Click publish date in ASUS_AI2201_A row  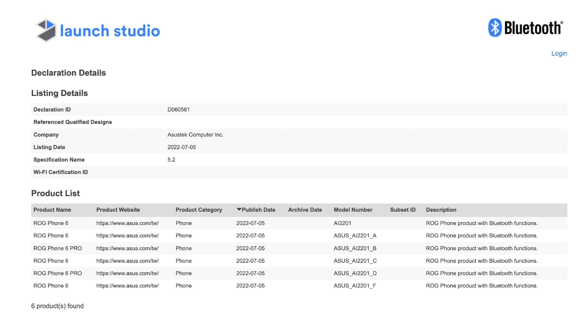point(250,236)
